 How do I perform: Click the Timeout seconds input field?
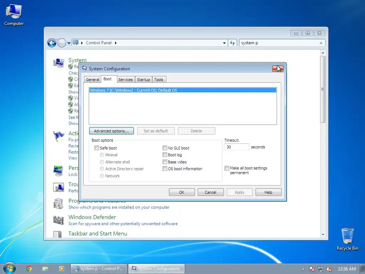[237, 147]
